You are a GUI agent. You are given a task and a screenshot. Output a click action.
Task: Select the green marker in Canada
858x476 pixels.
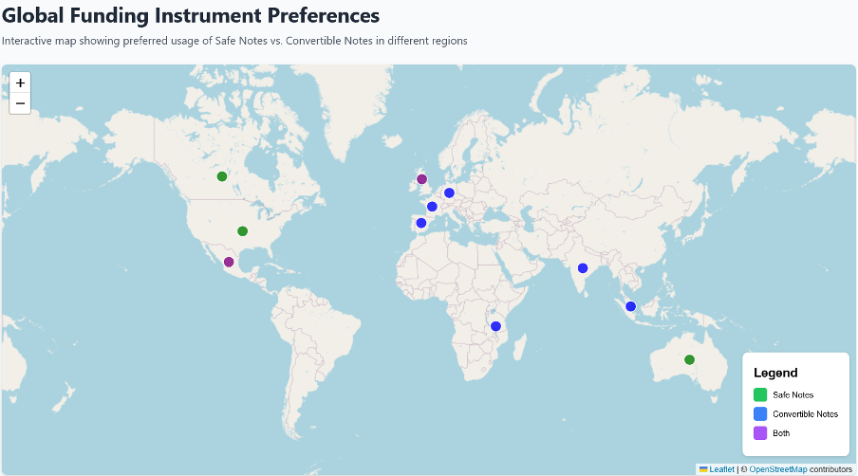(221, 176)
